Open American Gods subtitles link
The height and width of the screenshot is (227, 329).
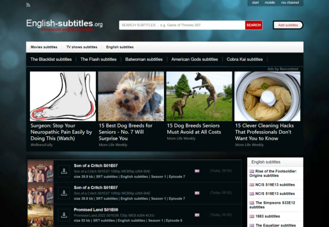[x=195, y=59]
